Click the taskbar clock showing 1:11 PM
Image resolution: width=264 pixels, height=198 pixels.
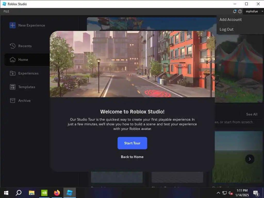point(242,193)
